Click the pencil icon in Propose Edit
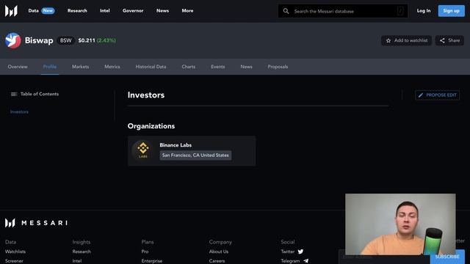Viewport: 470px width, 264px height. pos(421,95)
